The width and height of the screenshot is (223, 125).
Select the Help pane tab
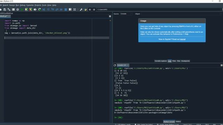170,61
